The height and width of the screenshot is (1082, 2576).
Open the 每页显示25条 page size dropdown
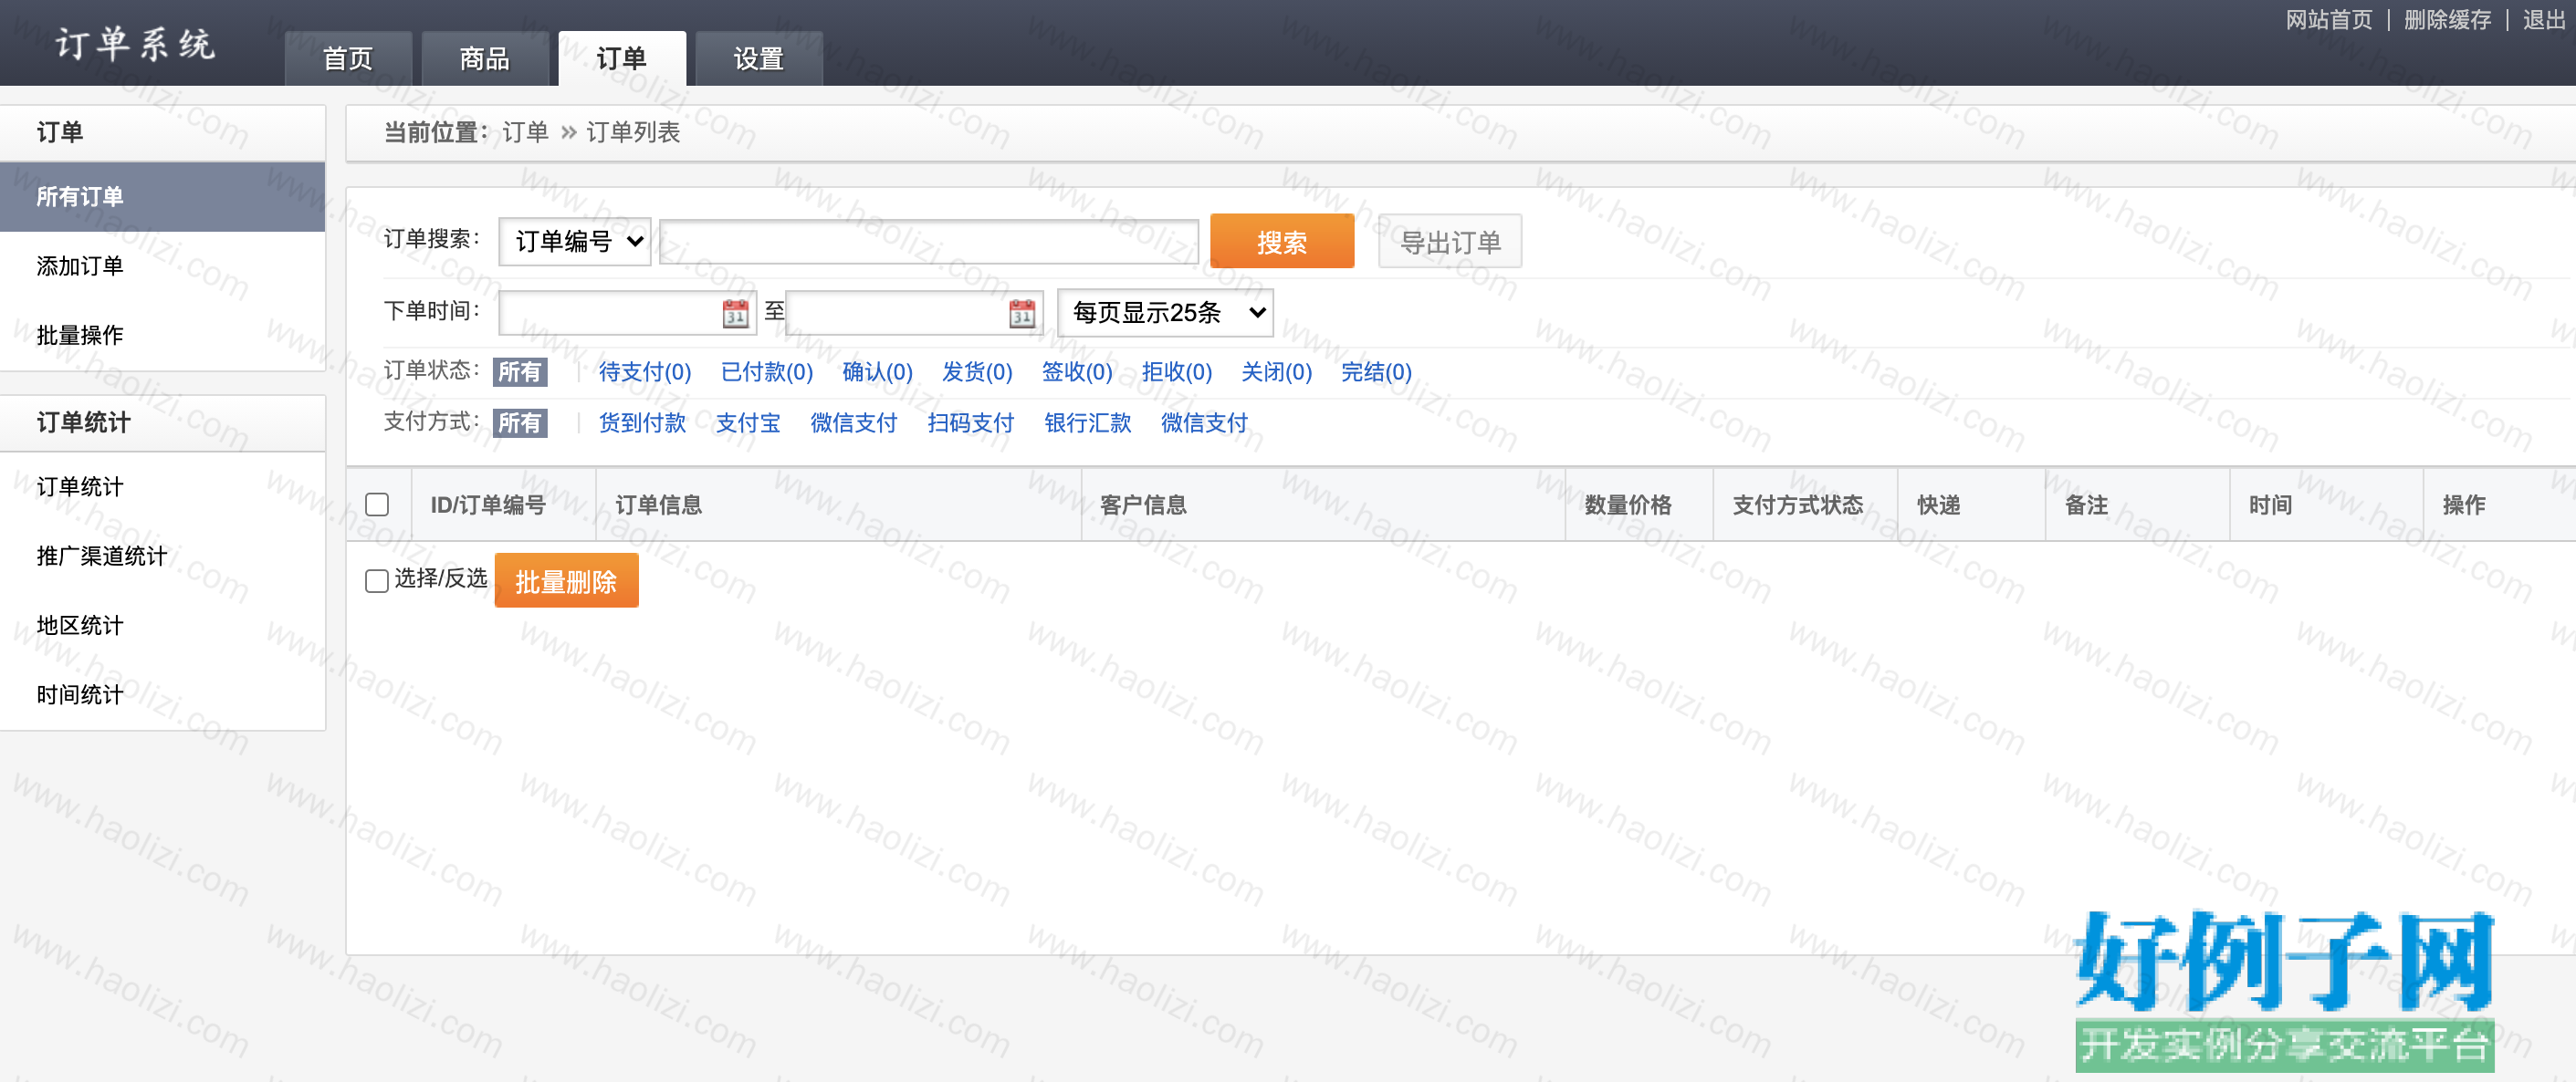(x=1165, y=313)
